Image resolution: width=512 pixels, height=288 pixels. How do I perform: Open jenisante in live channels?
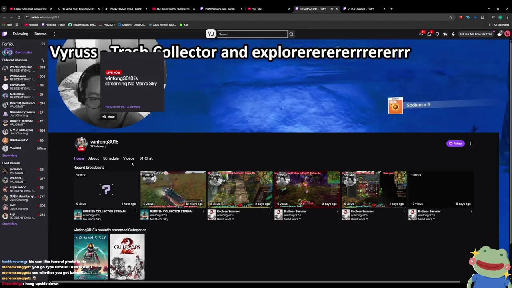[24, 171]
